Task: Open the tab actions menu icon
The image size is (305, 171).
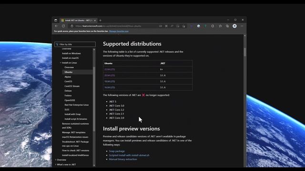Action: click(56, 20)
